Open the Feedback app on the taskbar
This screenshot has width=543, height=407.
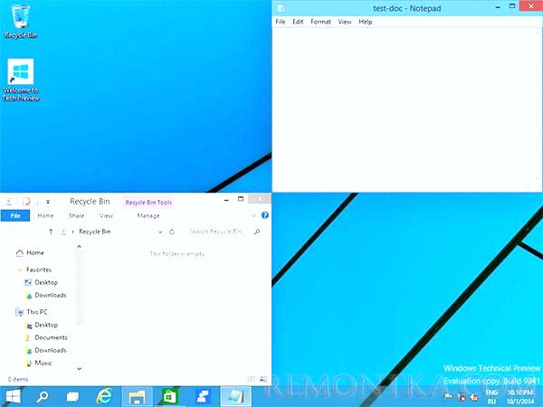coord(203,397)
